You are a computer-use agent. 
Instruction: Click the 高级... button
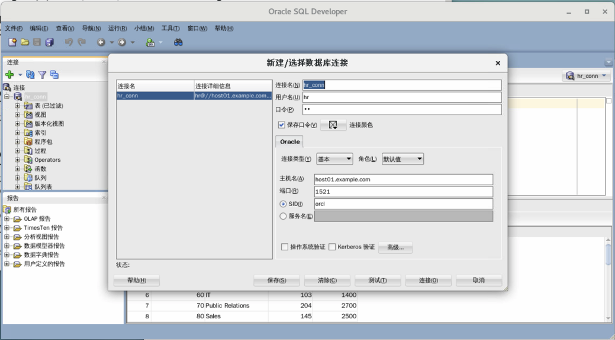tap(395, 247)
